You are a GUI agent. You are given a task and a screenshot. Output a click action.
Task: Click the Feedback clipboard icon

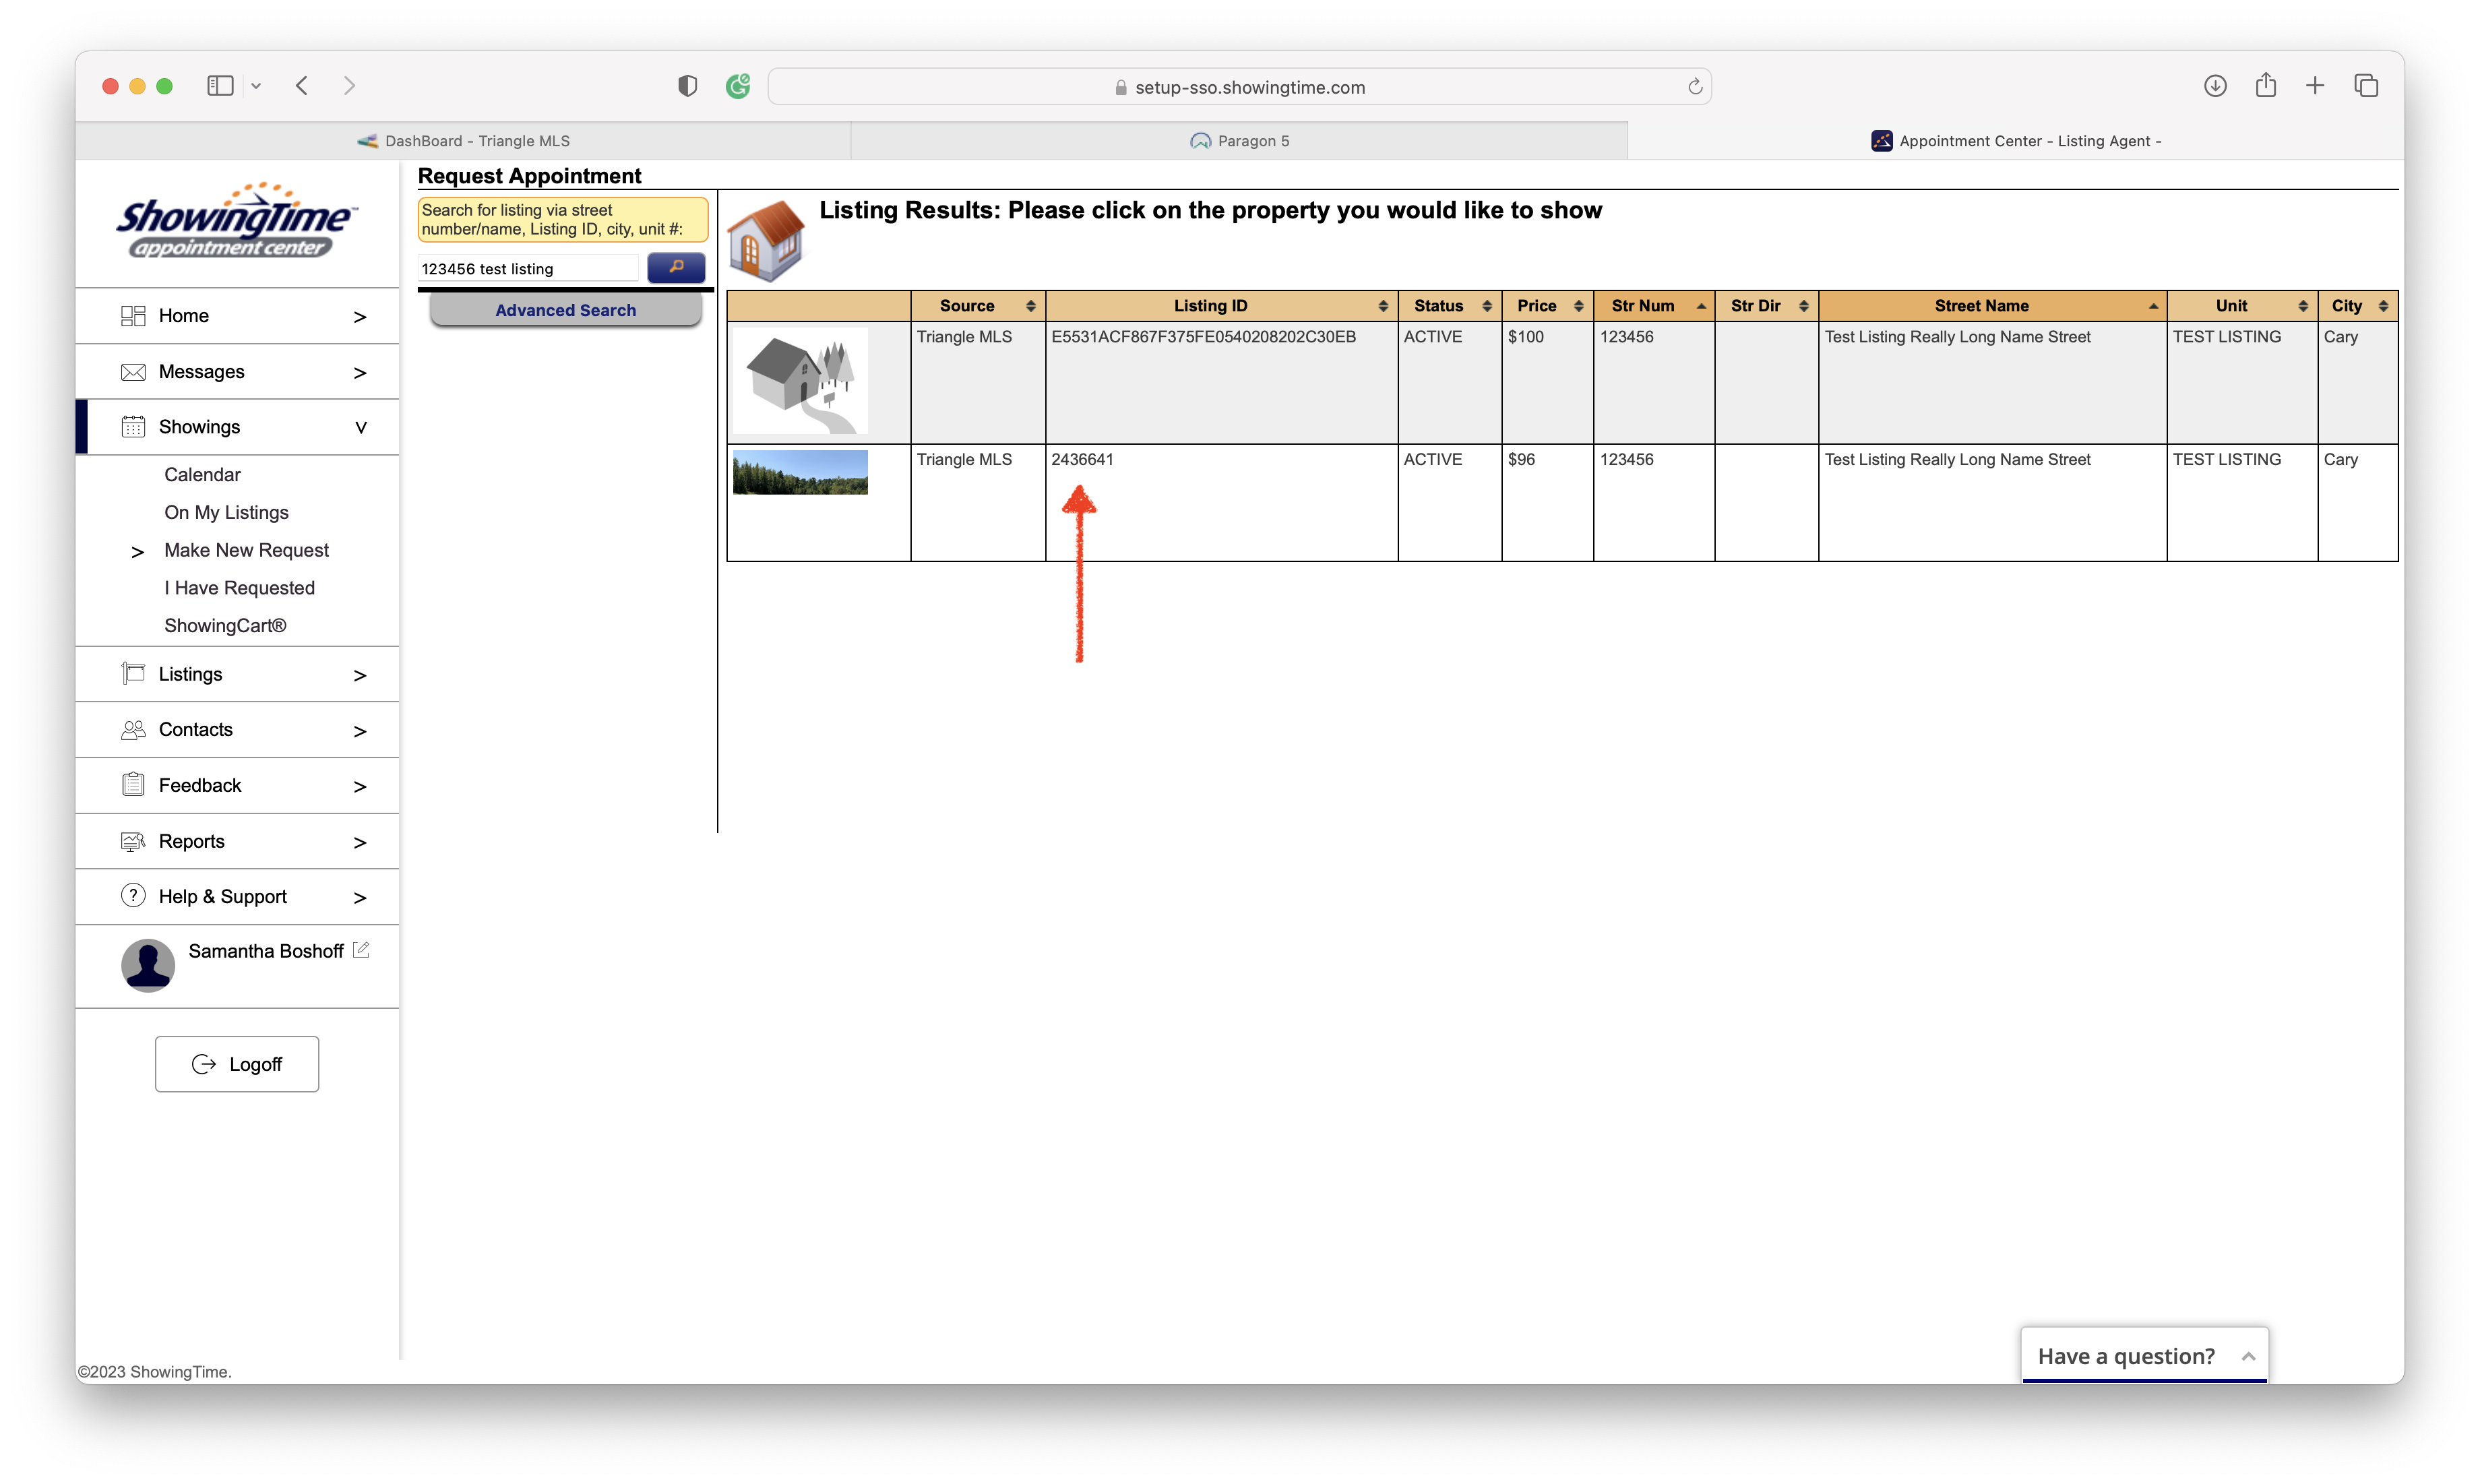point(133,785)
